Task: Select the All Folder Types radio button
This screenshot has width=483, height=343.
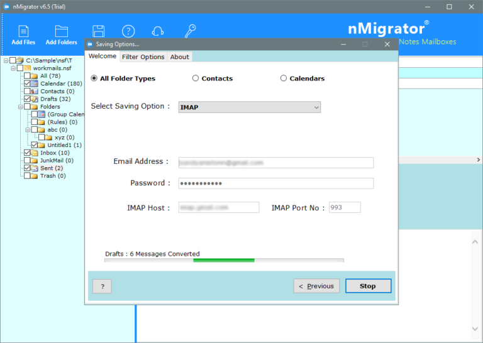Action: [94, 78]
